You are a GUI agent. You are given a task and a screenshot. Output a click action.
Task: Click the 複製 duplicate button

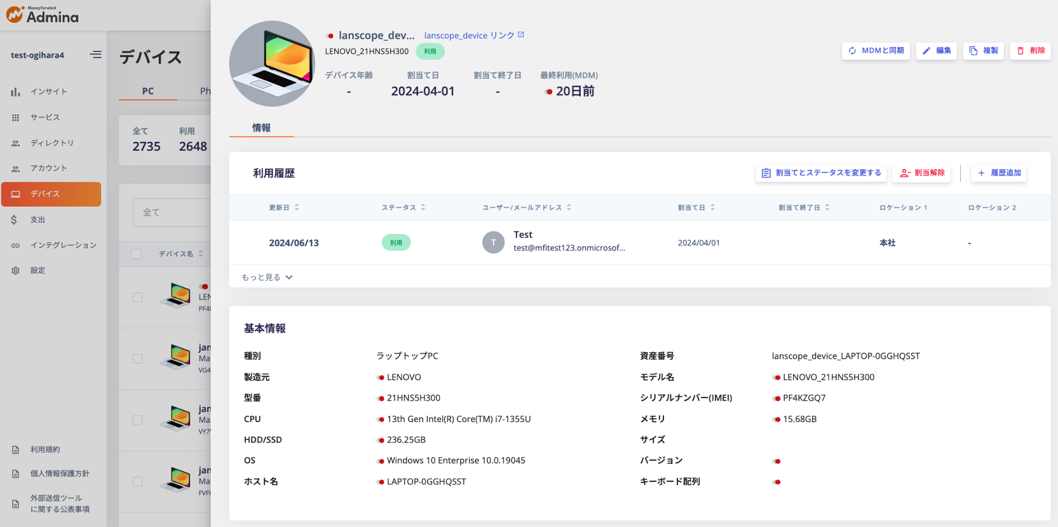(984, 51)
